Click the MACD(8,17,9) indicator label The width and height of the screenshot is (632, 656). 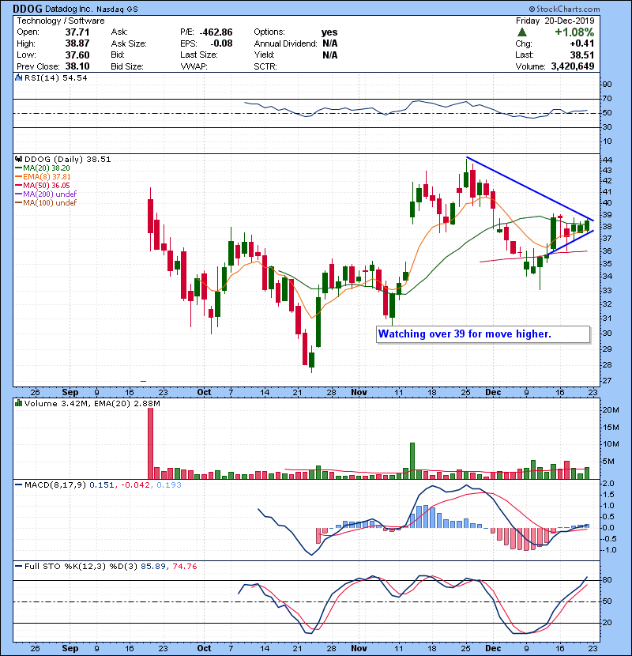55,484
